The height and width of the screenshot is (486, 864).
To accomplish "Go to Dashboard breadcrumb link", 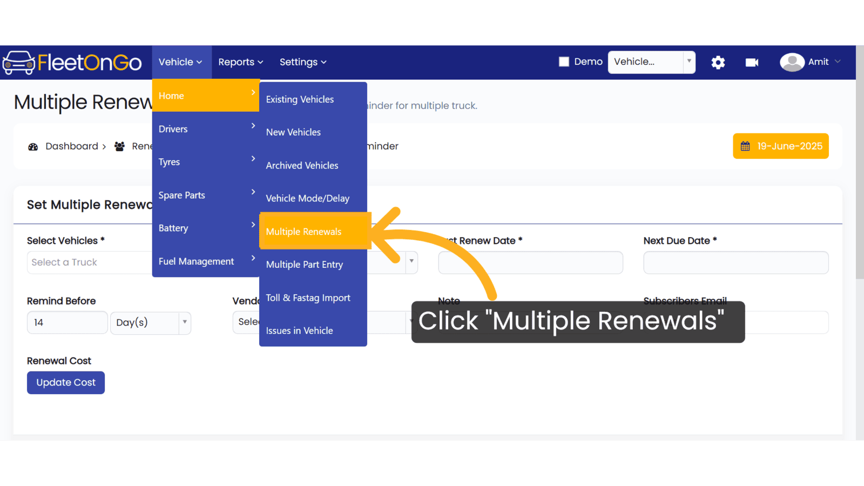I will (72, 146).
